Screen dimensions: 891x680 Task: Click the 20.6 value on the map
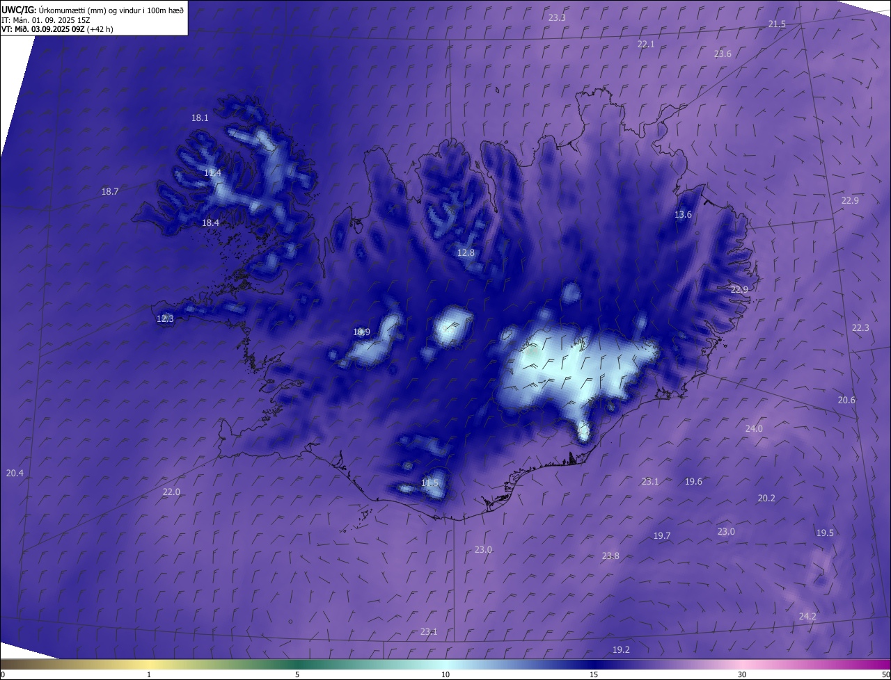click(x=846, y=400)
